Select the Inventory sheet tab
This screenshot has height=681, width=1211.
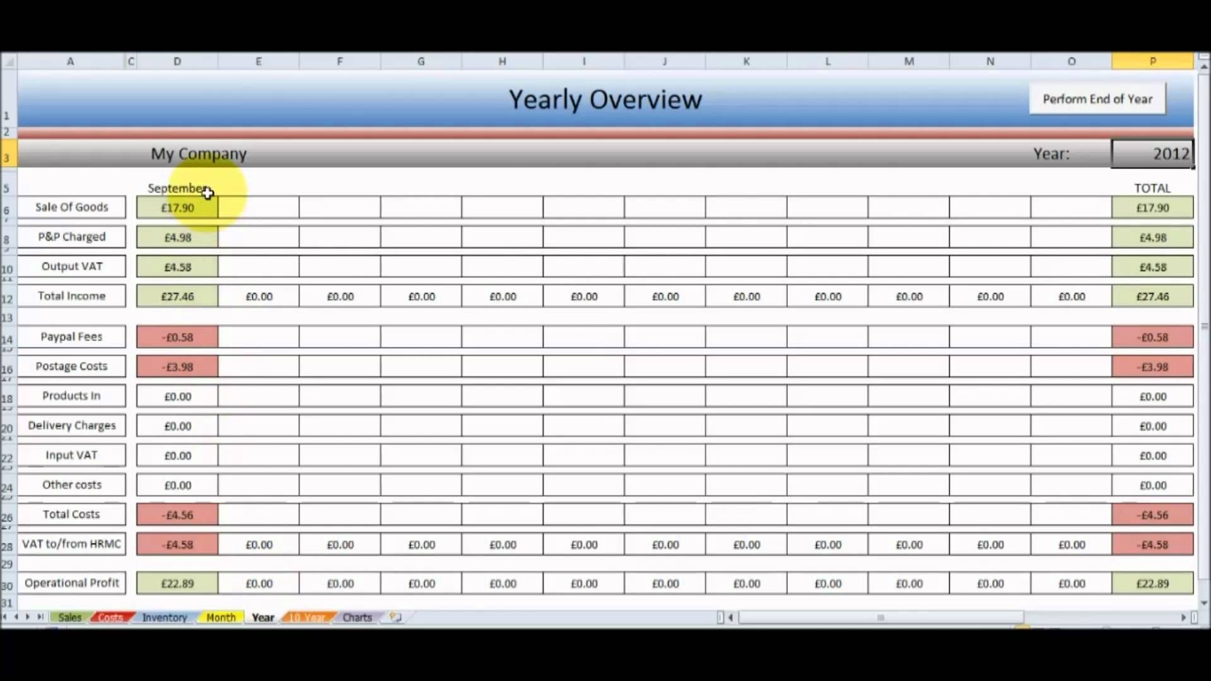pyautogui.click(x=164, y=617)
